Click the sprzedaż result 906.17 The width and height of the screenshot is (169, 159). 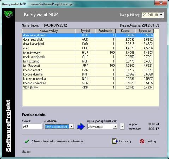tap(154, 129)
